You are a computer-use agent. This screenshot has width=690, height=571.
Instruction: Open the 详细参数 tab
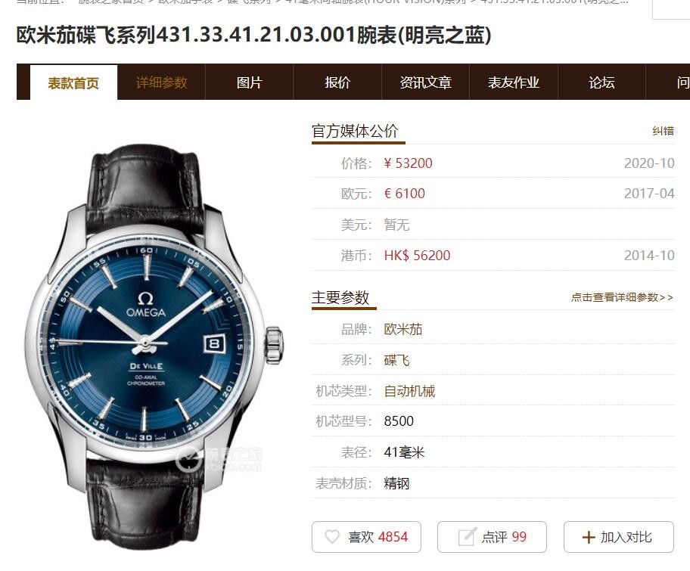click(161, 82)
